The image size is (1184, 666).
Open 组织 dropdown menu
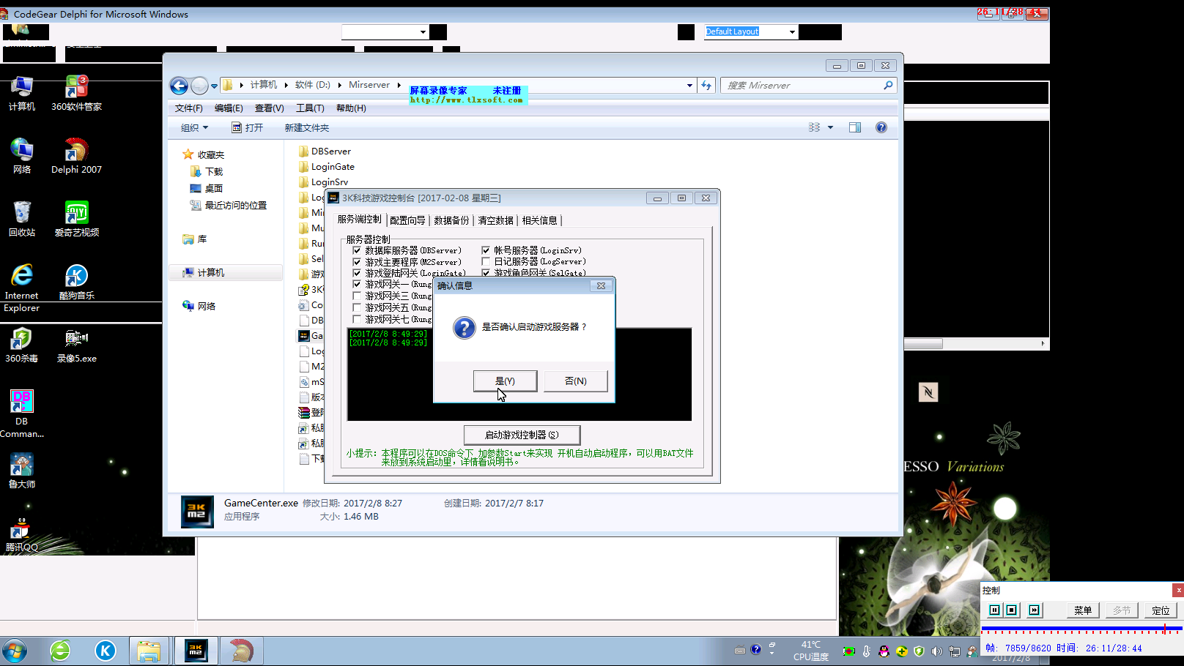194,127
